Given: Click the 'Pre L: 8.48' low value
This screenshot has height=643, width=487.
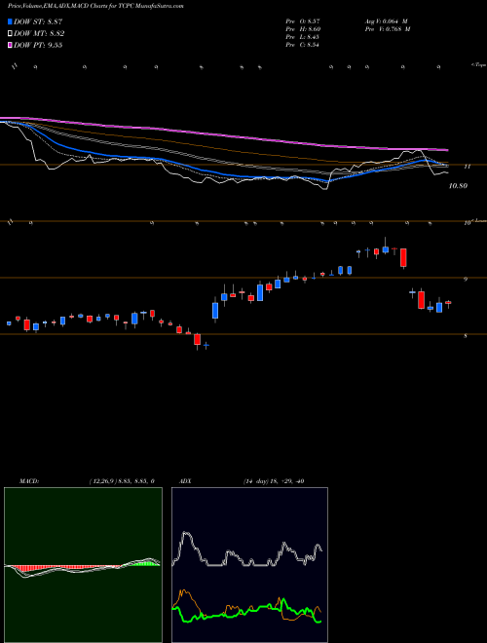Looking at the screenshot, I should (303, 37).
